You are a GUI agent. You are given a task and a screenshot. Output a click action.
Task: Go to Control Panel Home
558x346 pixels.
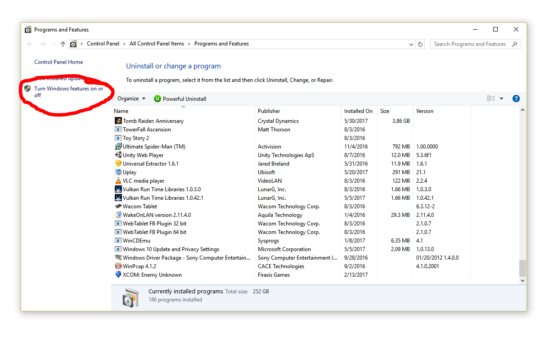tap(58, 62)
